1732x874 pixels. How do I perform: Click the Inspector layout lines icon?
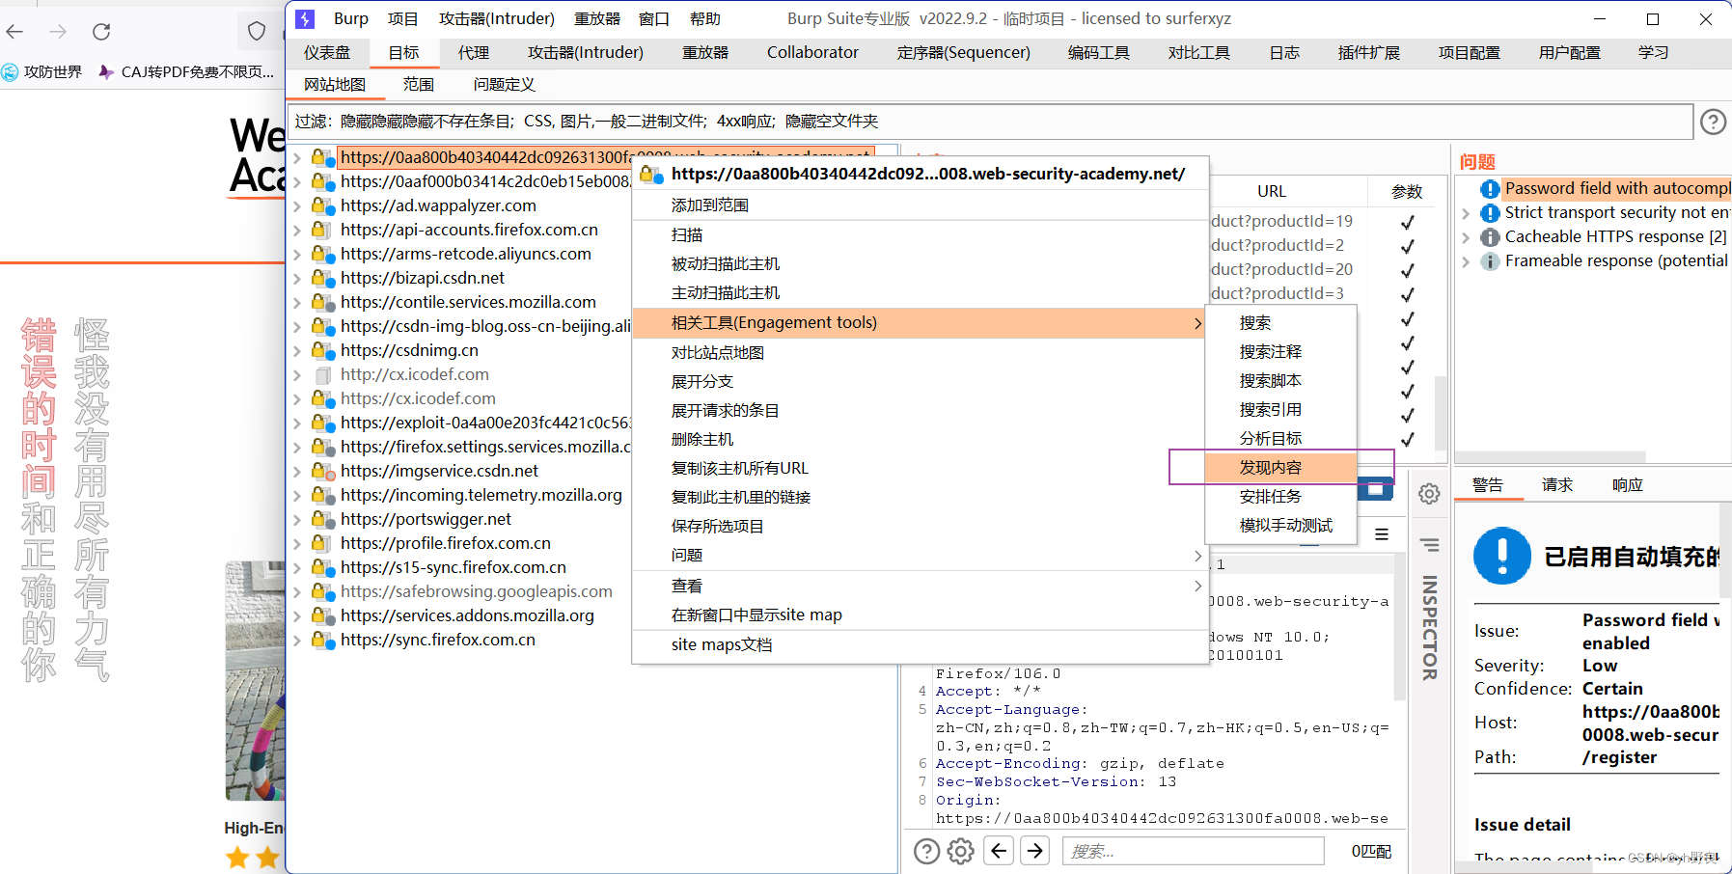(1429, 545)
